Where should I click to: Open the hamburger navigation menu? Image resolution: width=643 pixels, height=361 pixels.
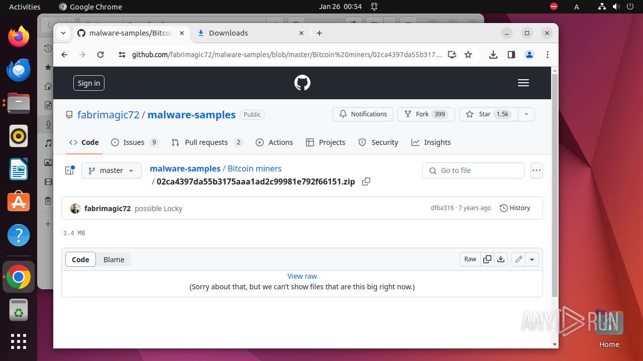point(523,83)
